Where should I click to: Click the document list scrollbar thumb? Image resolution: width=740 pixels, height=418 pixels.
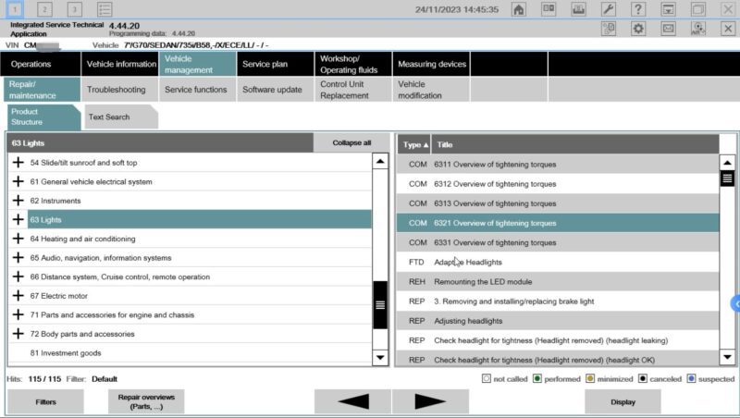[727, 178]
